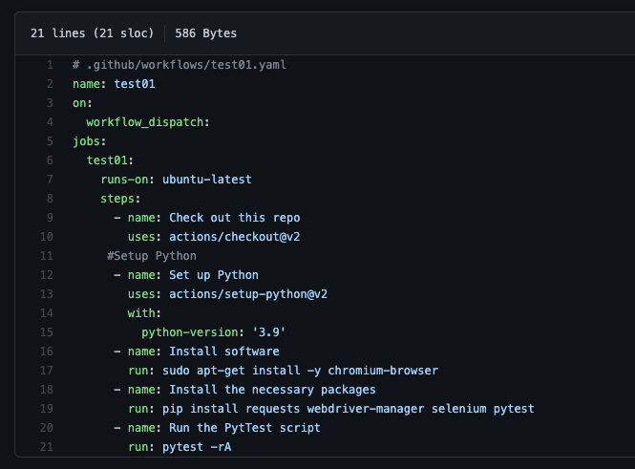Click the '21 lines (21 sloc)' file info

[93, 33]
